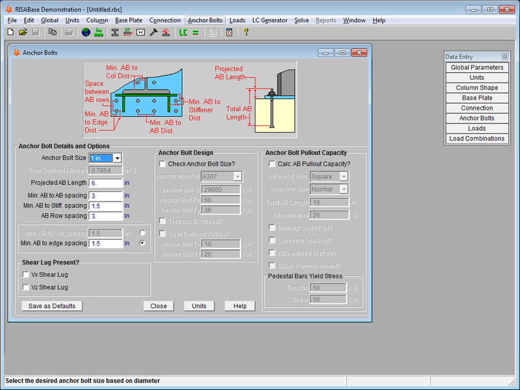
Task: Open Global Parameters via globe icon
Action: click(86, 32)
